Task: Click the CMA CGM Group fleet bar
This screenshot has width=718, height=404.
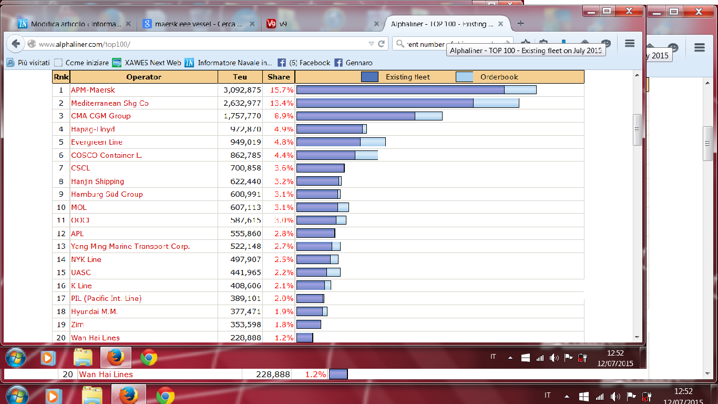Action: (370, 116)
